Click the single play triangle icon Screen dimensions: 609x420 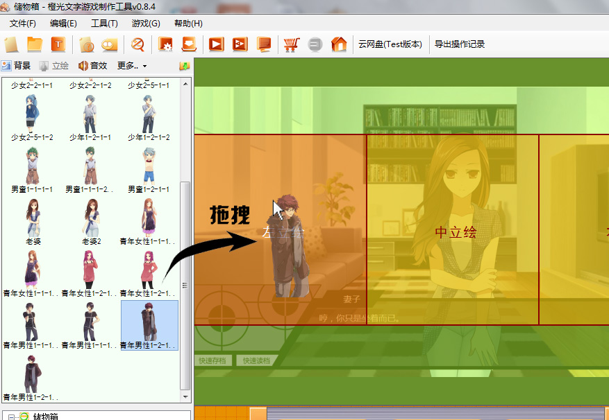tap(217, 44)
